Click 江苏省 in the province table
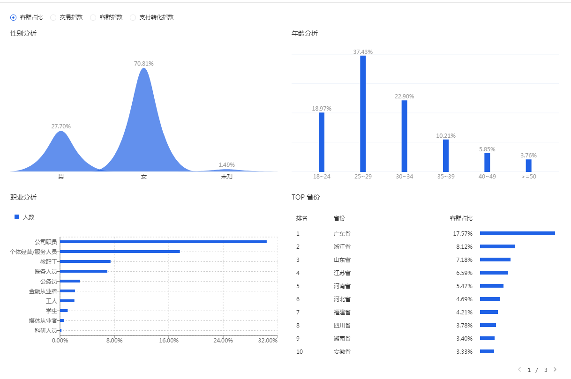This screenshot has width=571, height=379. [x=342, y=273]
